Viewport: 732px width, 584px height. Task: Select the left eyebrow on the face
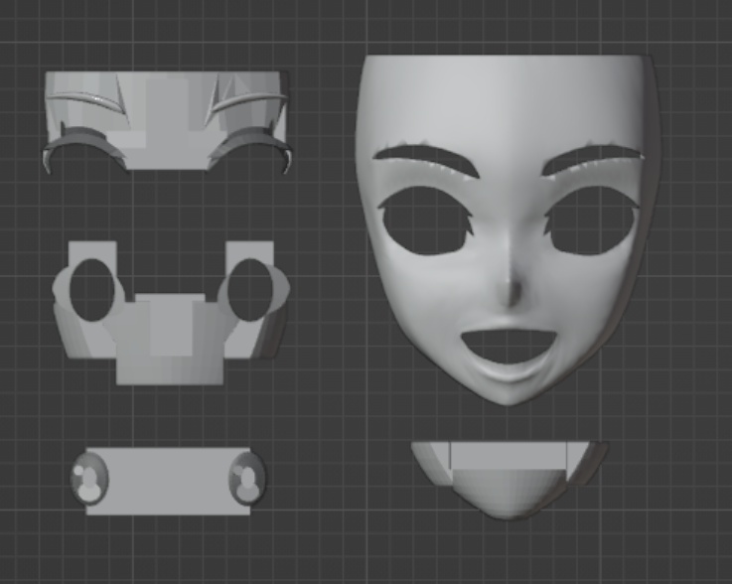[x=426, y=160]
